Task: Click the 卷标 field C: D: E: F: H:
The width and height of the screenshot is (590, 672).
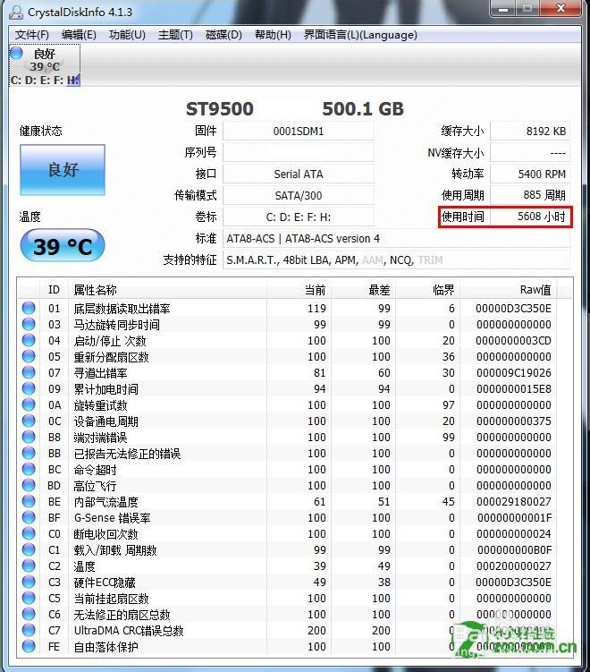Action: [x=299, y=217]
